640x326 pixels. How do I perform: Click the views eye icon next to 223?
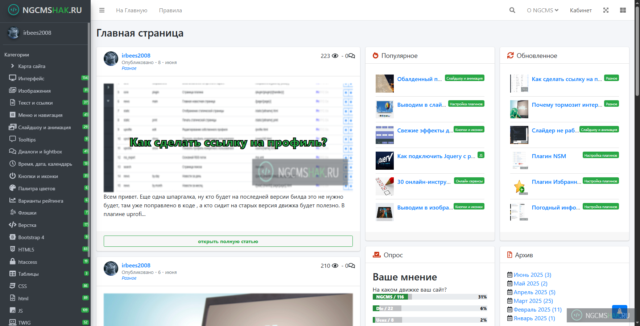coord(335,56)
